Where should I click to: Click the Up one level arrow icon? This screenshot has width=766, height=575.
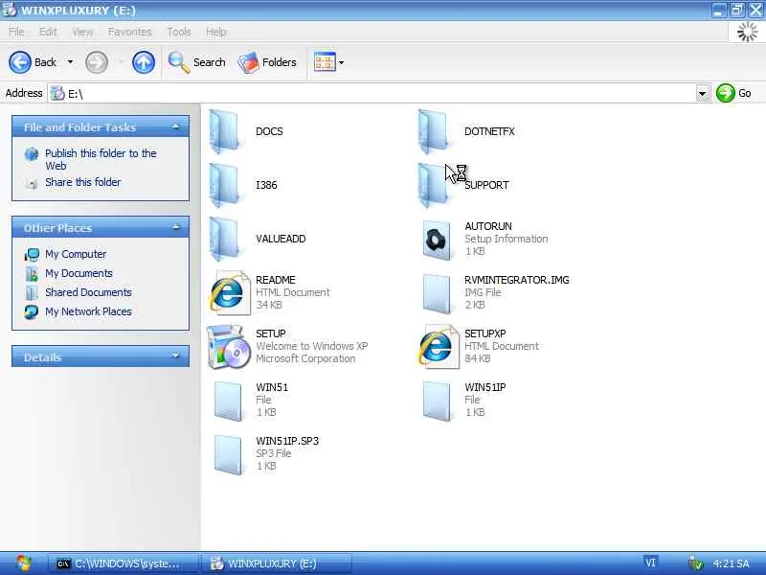(x=143, y=62)
